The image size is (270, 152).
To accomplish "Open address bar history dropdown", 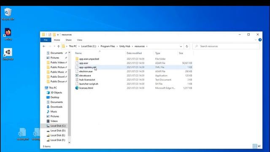I will tap(181, 46).
